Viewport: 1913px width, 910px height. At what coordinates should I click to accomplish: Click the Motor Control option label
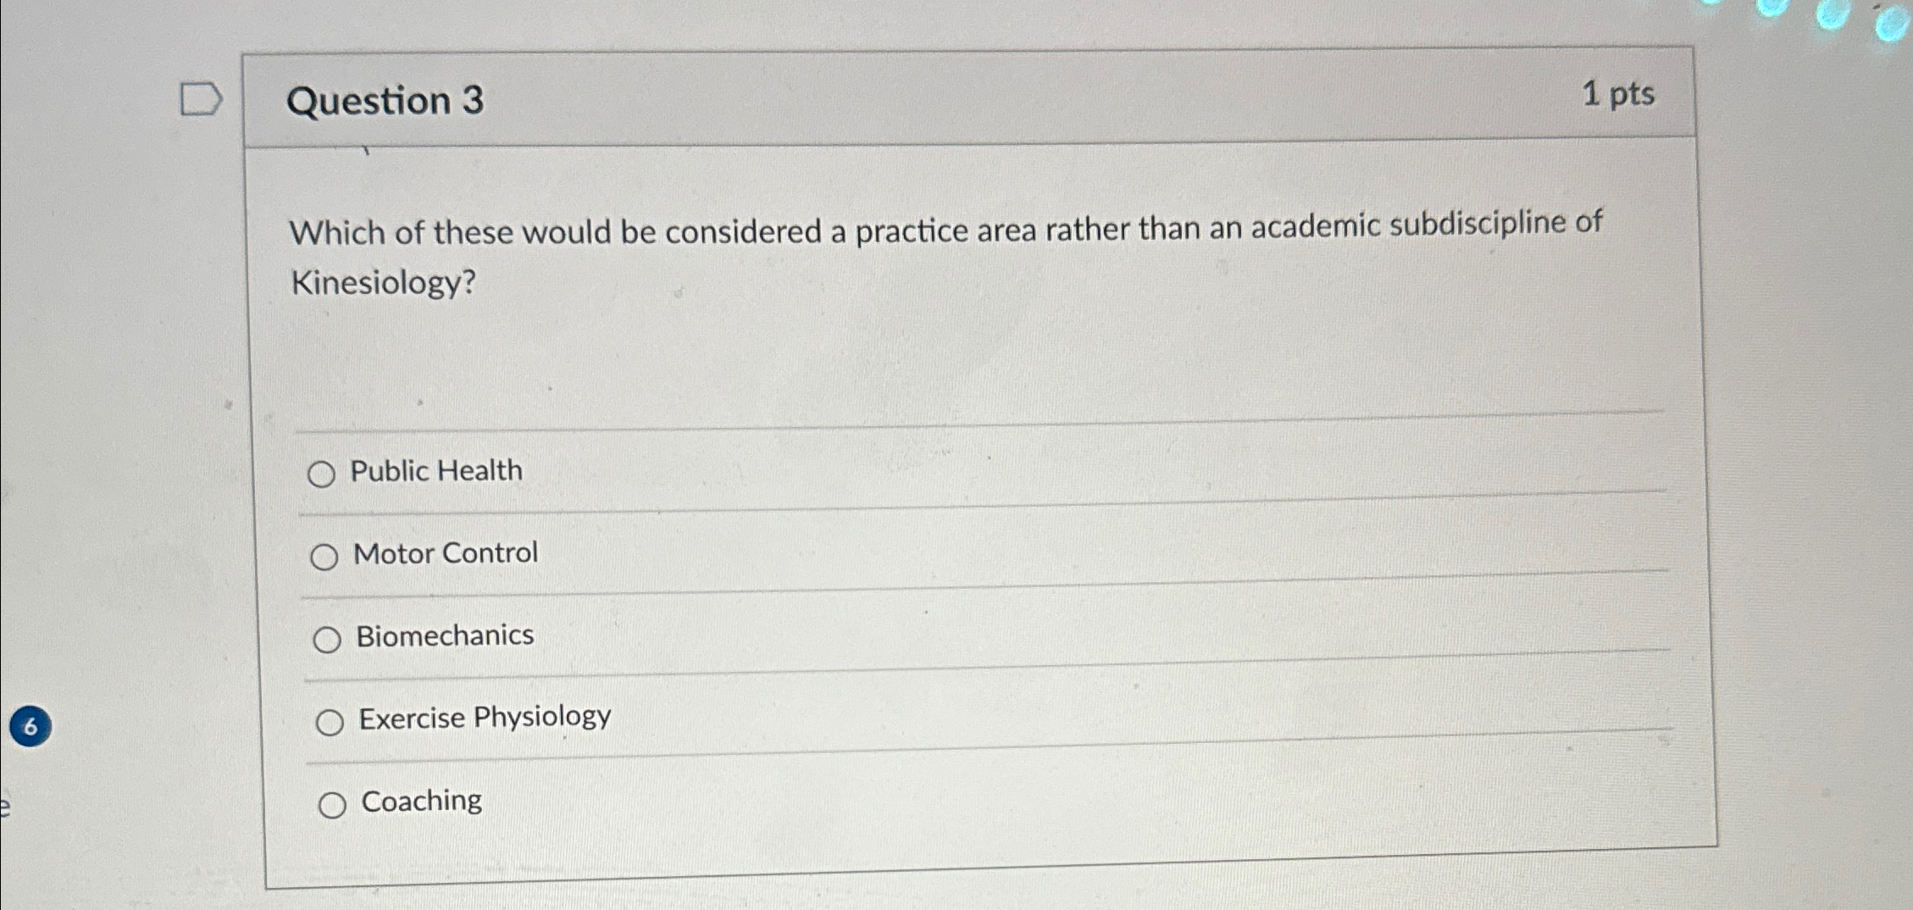click(x=444, y=553)
